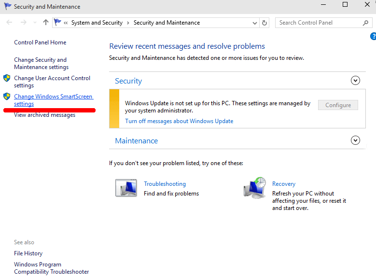The image size is (376, 279).
Task: Minimize the Security and Maintenance window
Action: 323,4
